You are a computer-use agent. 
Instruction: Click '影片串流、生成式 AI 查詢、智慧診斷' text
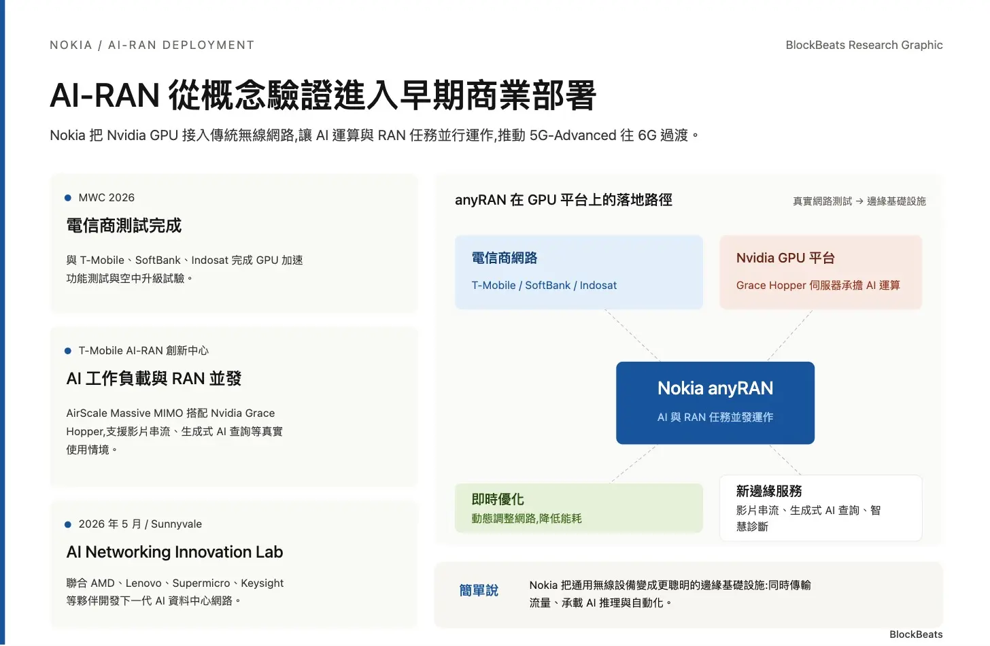(808, 518)
